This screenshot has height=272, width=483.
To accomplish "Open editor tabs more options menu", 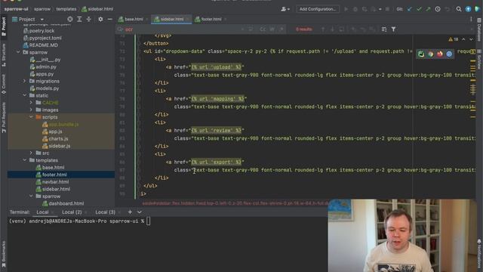I will click(x=471, y=19).
